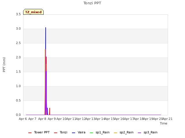Click the blue Vaira legend swatch

coord(73,133)
